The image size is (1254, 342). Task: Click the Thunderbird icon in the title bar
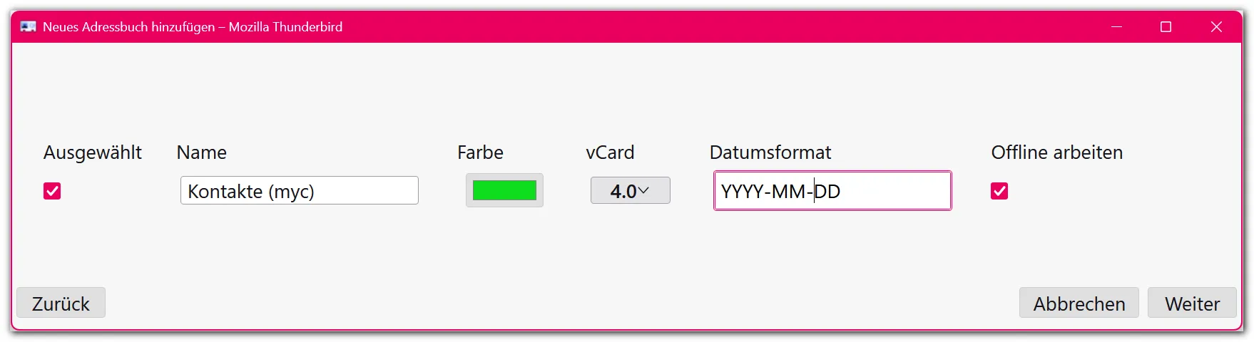pos(29,27)
